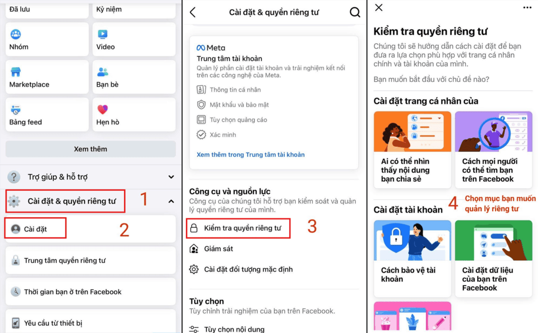Go back using the left arrow

tap(193, 12)
